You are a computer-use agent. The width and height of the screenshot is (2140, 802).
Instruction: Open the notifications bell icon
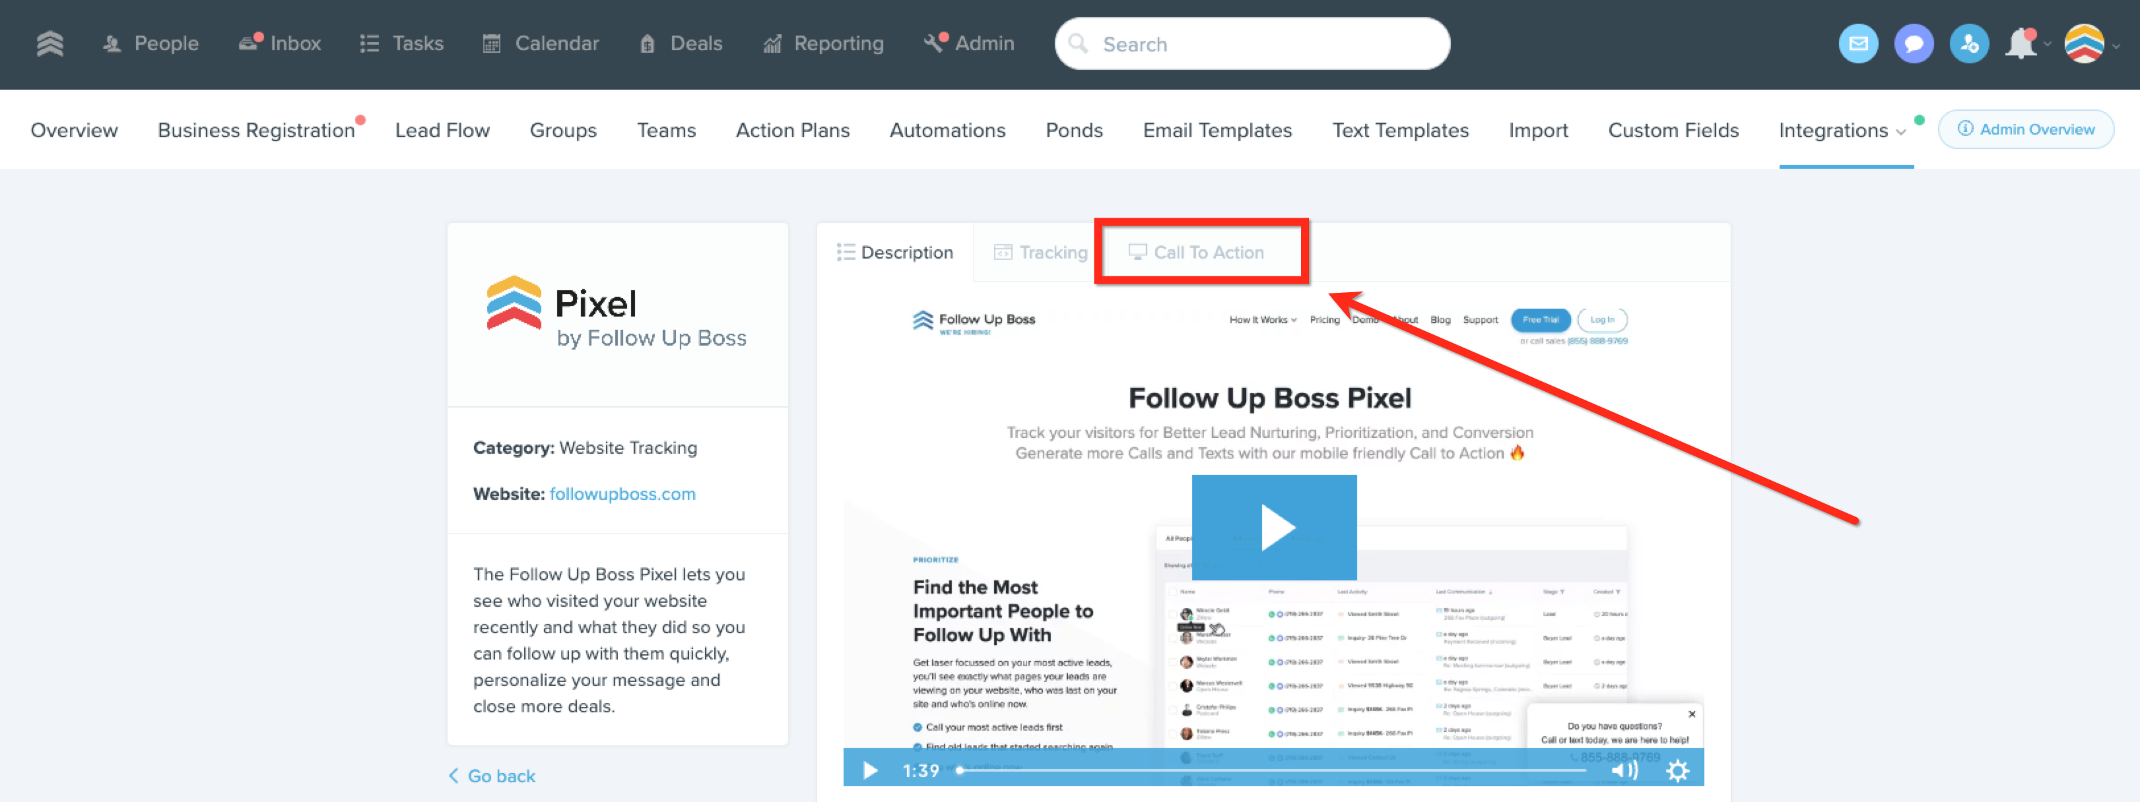[x=2021, y=44]
